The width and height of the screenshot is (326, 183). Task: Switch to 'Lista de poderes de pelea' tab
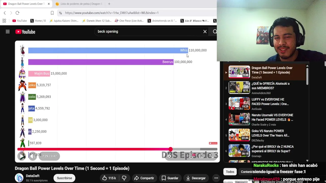click(79, 4)
